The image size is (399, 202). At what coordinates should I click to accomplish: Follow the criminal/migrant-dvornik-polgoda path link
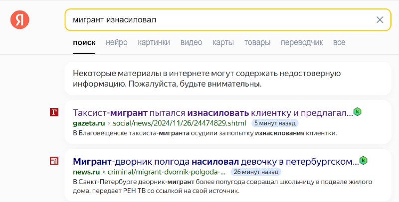coord(167,172)
